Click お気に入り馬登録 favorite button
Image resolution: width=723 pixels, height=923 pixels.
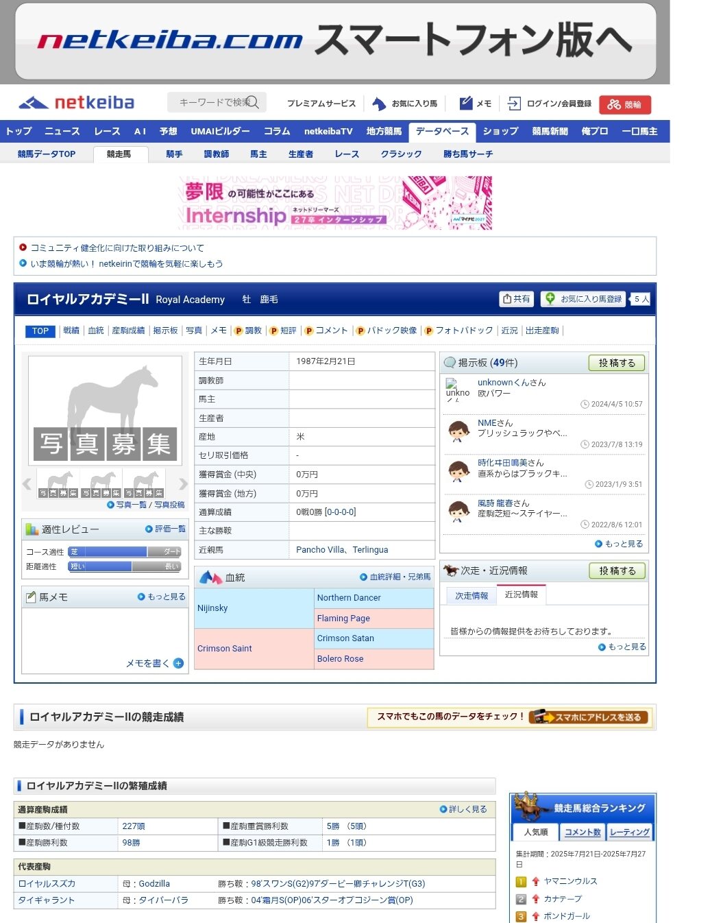point(583,299)
